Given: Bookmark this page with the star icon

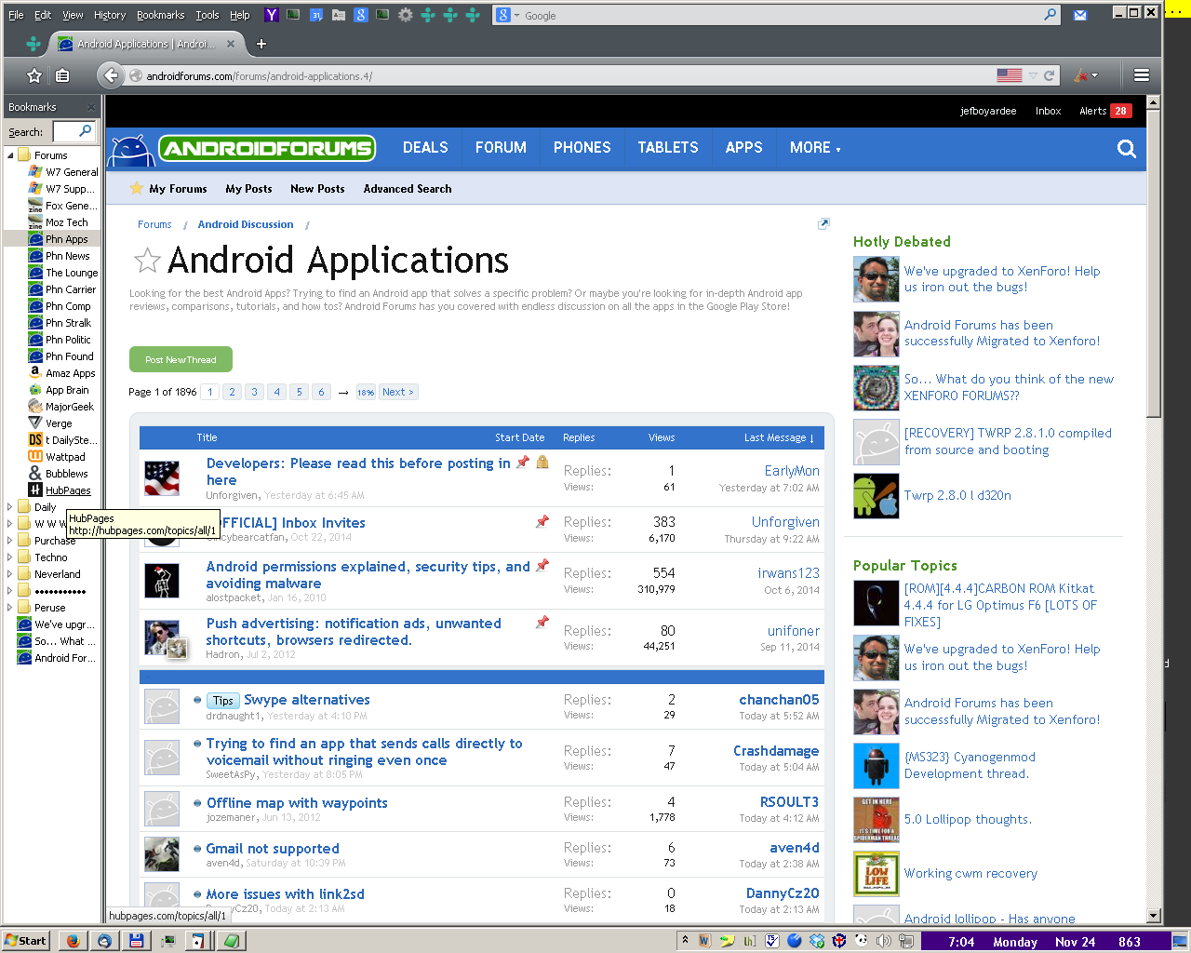Looking at the screenshot, I should point(34,75).
